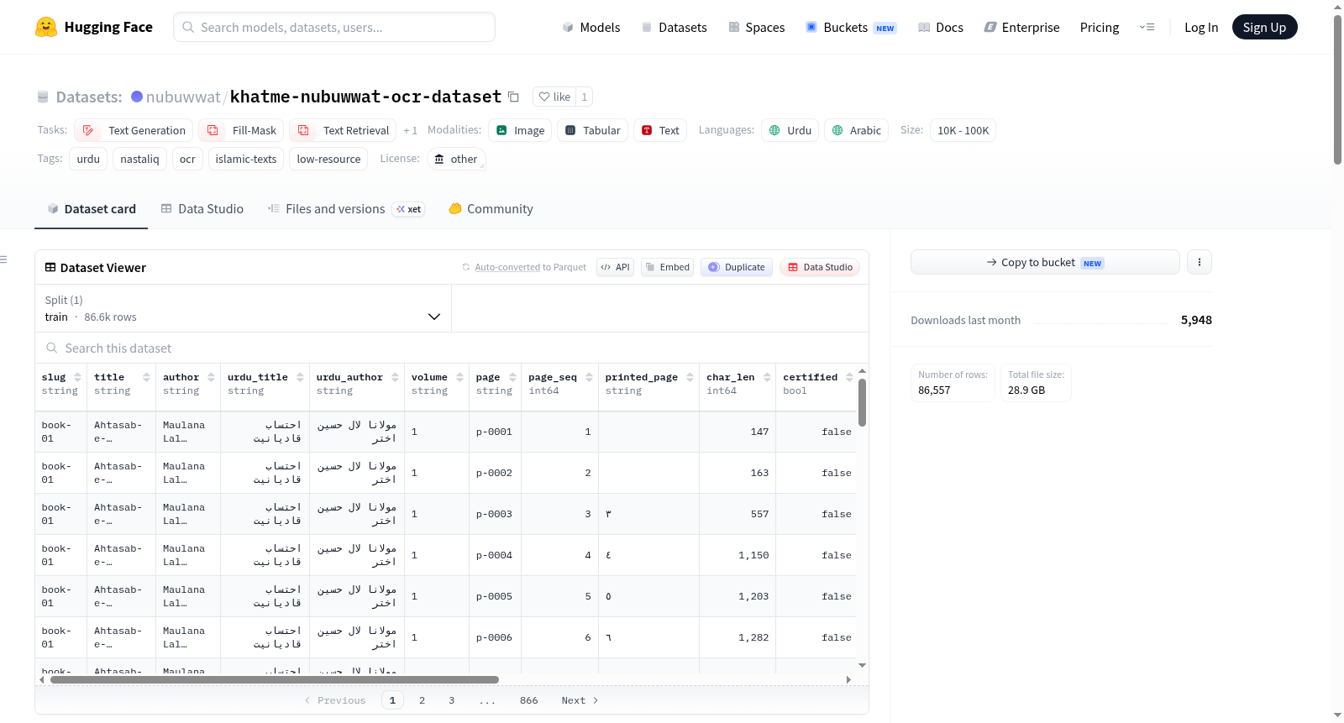Click the heart like button
The height and width of the screenshot is (723, 1344).
click(554, 97)
